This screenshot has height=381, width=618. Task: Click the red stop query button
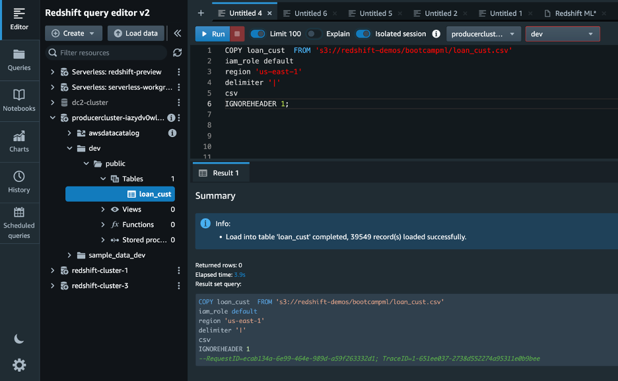[238, 34]
